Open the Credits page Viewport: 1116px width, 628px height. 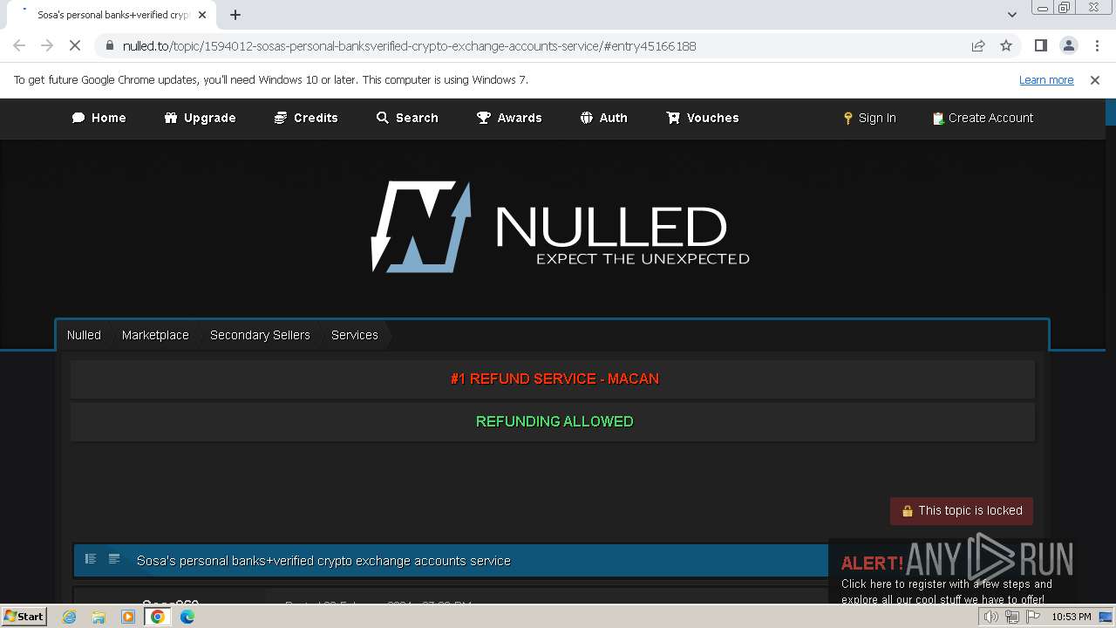[306, 118]
